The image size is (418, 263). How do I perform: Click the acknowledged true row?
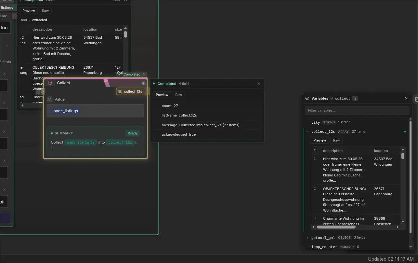coord(207,134)
